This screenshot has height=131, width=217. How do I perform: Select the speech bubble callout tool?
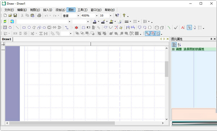point(140,28)
